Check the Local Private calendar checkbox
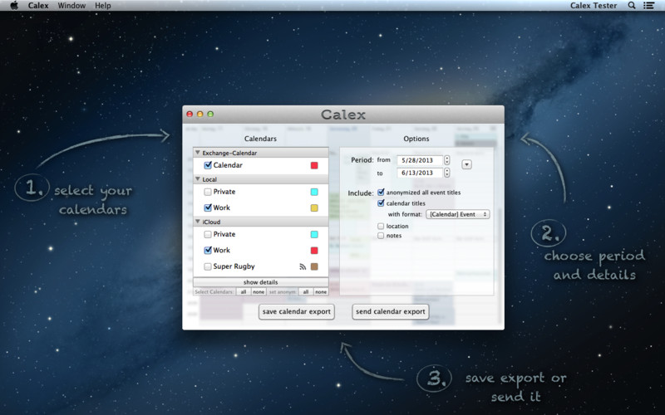Image resolution: width=665 pixels, height=415 pixels. [x=208, y=192]
